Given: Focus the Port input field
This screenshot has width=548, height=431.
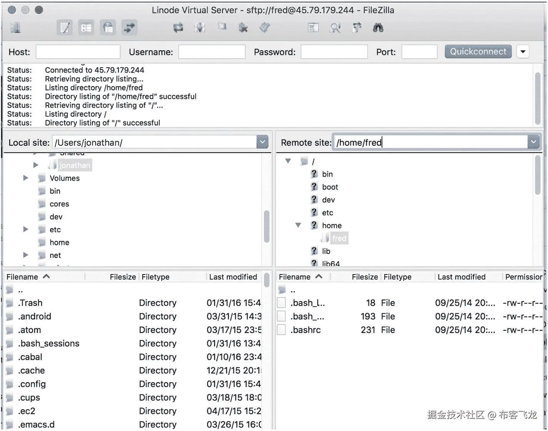Looking at the screenshot, I should pyautogui.click(x=419, y=52).
